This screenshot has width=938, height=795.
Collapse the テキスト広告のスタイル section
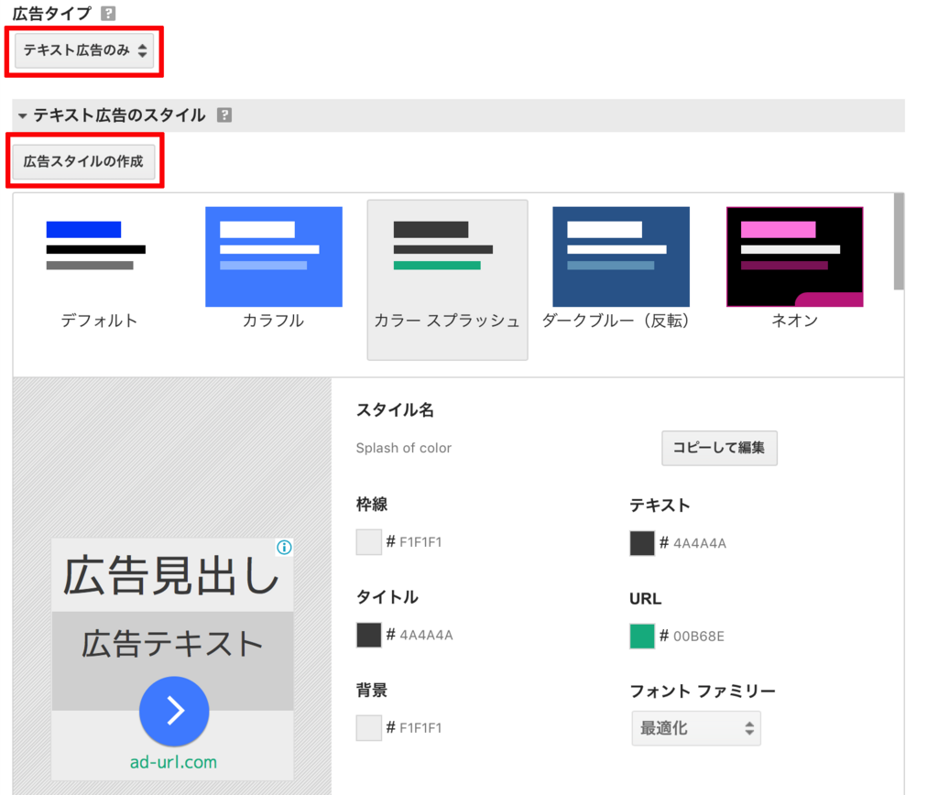pyautogui.click(x=22, y=115)
